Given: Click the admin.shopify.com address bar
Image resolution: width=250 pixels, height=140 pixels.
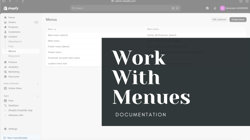Looking at the screenshot, I should tap(125, 1).
